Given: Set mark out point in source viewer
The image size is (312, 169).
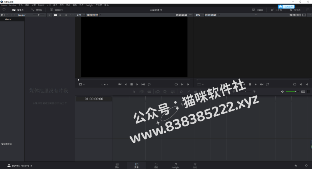Looking at the screenshot, I should click(188, 84).
